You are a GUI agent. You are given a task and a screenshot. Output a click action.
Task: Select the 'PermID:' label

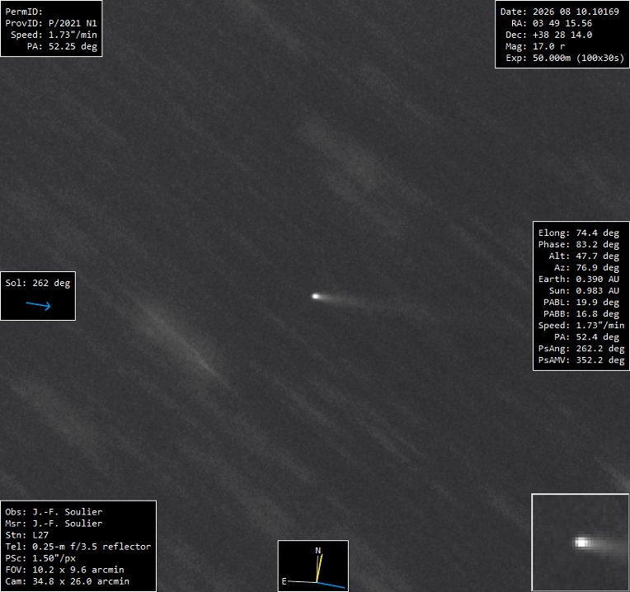point(24,12)
